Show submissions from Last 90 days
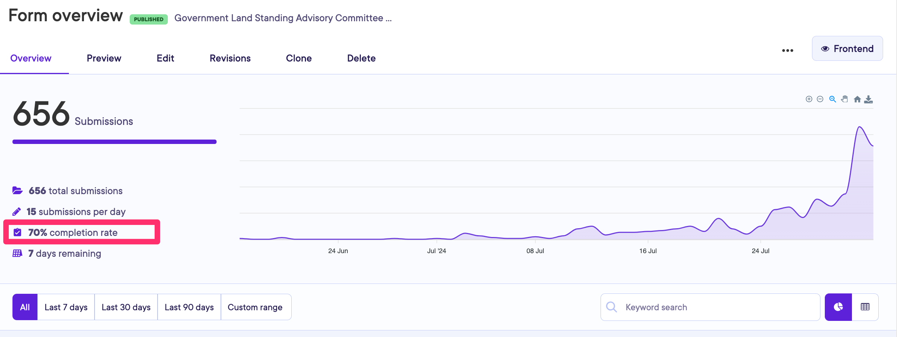The width and height of the screenshot is (897, 337). [189, 307]
